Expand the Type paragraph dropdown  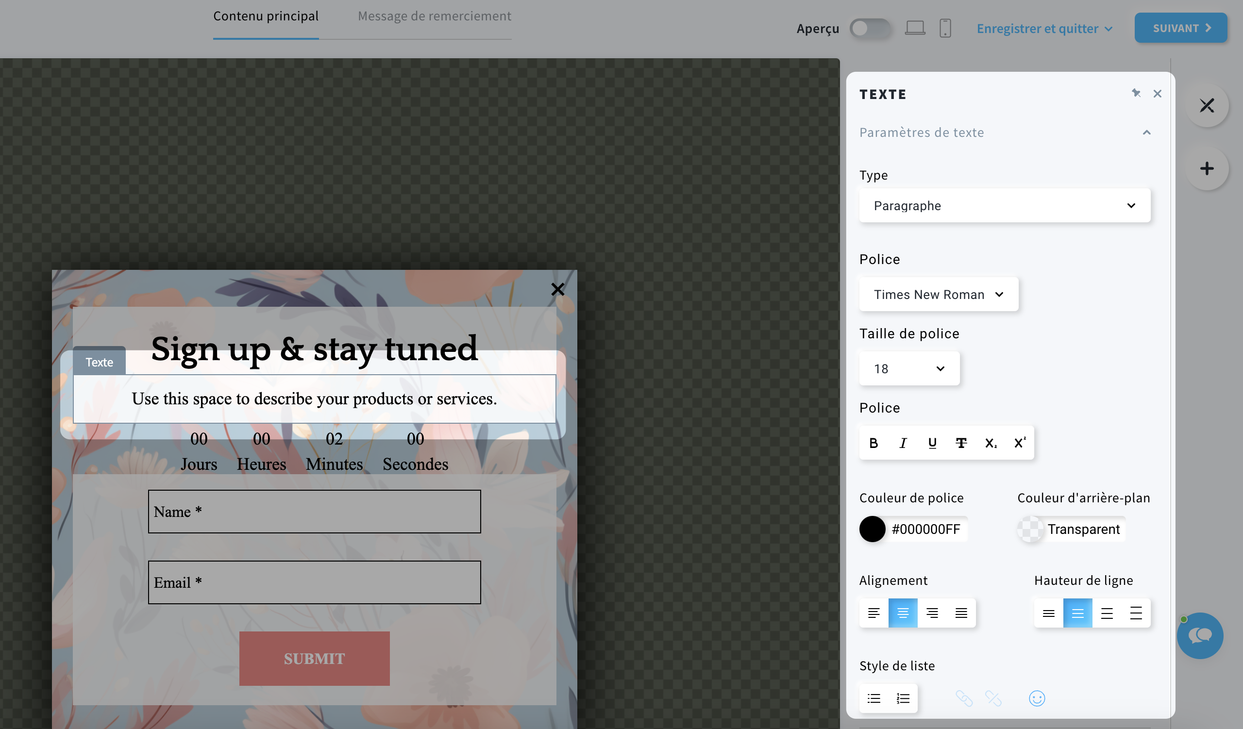click(x=1005, y=206)
